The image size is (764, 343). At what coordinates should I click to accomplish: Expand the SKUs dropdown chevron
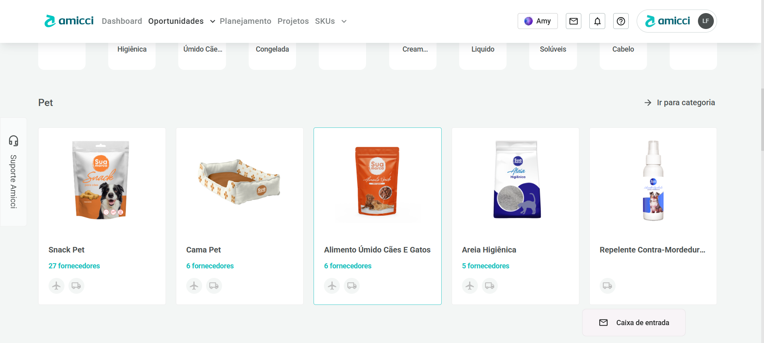pyautogui.click(x=344, y=21)
